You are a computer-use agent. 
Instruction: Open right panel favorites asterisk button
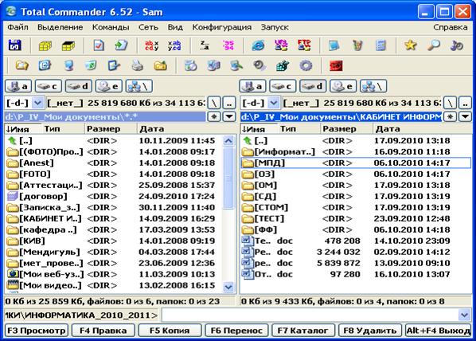pyautogui.click(x=450, y=116)
